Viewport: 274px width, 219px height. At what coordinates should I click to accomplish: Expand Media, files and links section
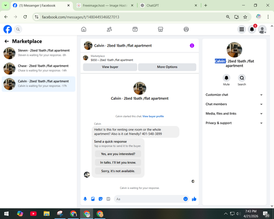coord(234,113)
